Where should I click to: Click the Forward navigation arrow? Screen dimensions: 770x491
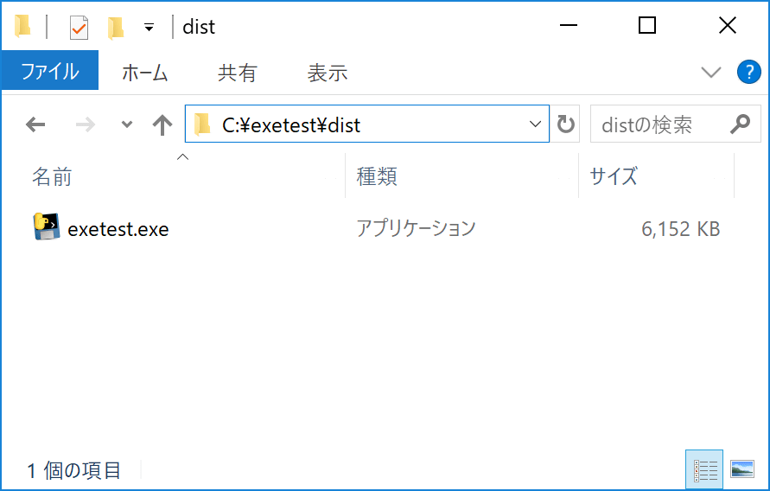[x=86, y=124]
